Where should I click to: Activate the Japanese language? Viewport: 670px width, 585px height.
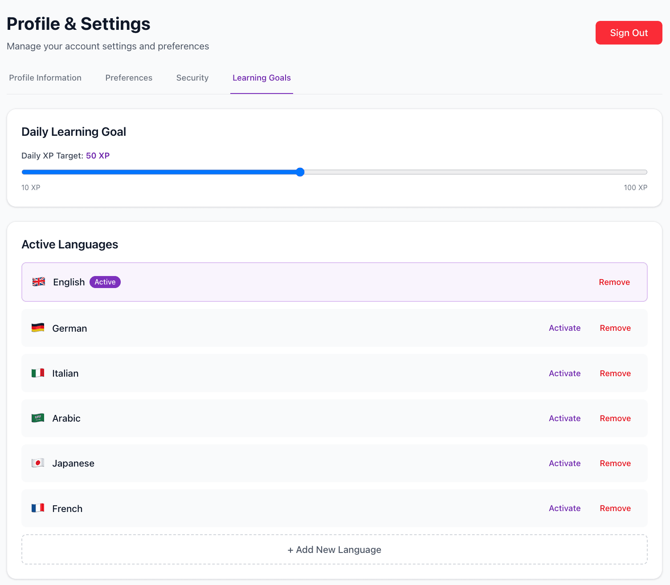564,463
